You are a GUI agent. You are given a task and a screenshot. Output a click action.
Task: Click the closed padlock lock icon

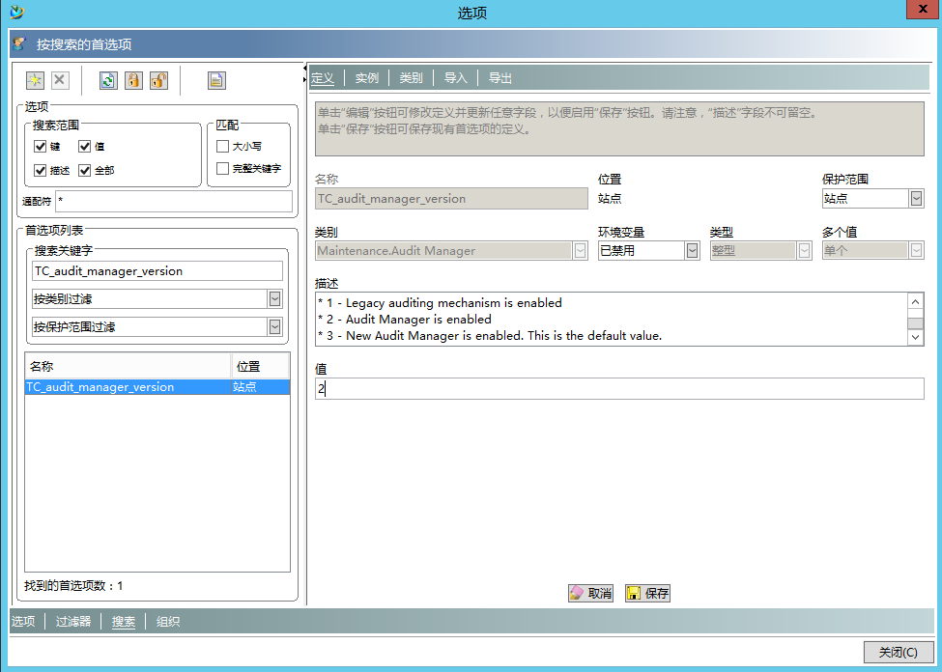(133, 80)
